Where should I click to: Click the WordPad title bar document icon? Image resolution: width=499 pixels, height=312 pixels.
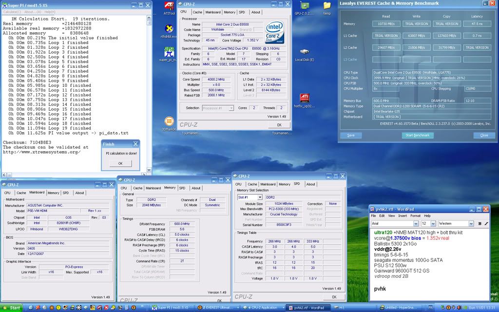[x=373, y=209]
